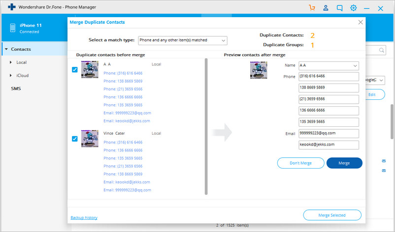Click the 135 3659 5665 phone field

(x=329, y=122)
